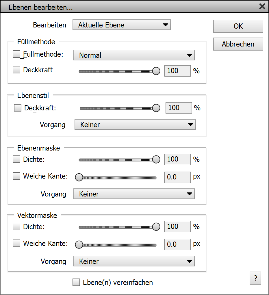Close the Ebenen bearbeiten dialog

[x=262, y=6]
